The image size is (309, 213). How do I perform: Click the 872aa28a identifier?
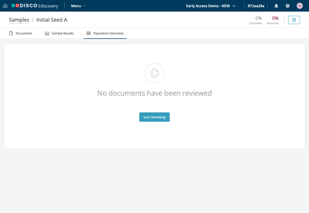point(256,6)
